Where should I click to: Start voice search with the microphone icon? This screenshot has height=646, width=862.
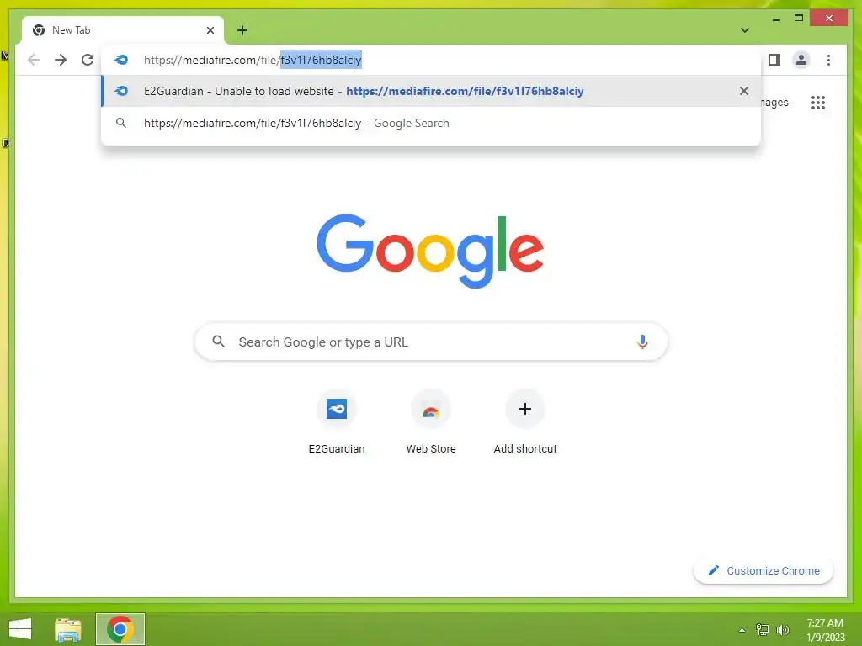(x=642, y=342)
